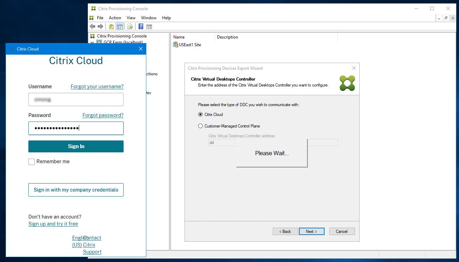Click the Forward navigation arrow in the toolbar
The width and height of the screenshot is (459, 262).
click(100, 26)
